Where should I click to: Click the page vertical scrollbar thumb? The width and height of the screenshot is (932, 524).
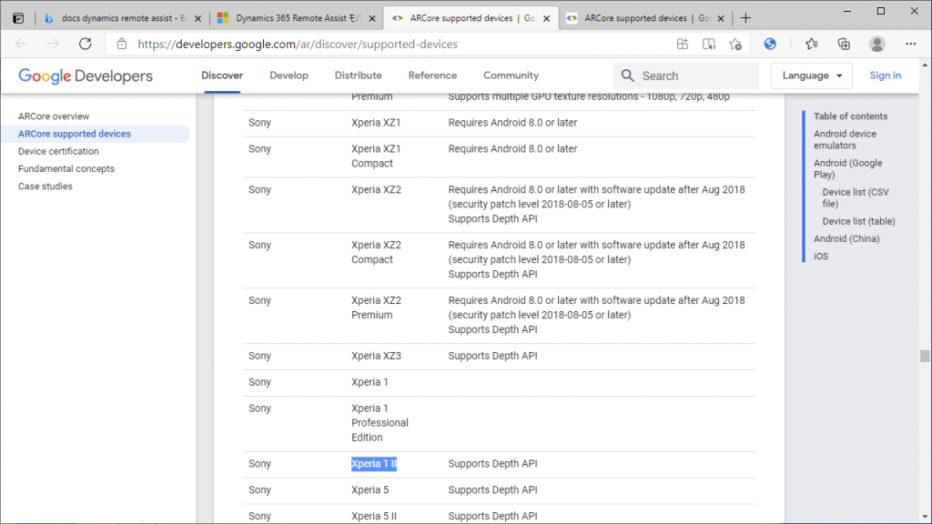tap(925, 356)
